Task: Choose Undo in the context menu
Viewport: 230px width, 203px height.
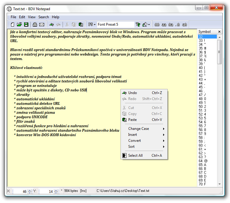Action: [144, 93]
